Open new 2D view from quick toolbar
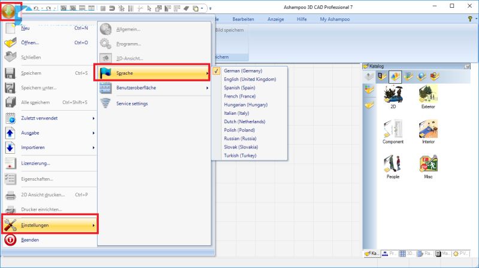 click(63, 8)
